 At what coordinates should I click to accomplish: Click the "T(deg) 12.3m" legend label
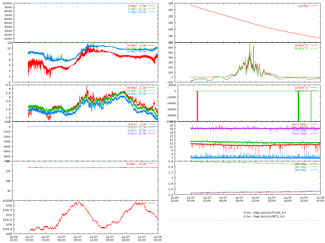(137, 9)
